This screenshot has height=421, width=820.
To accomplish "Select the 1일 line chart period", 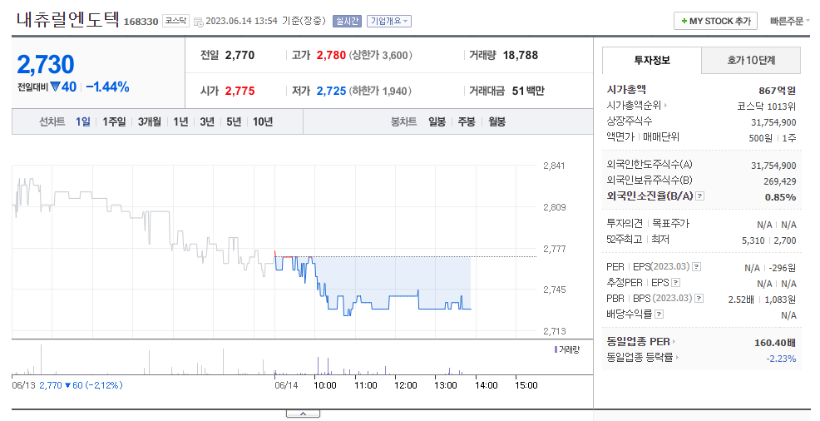I will 82,121.
